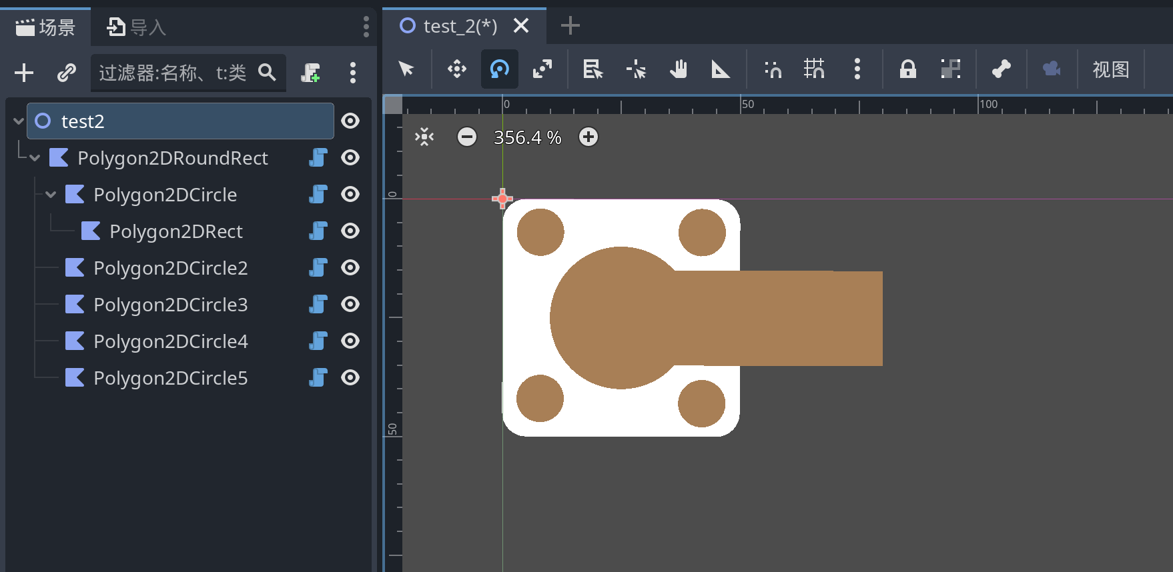Open script attached to Polygon2DCircle4
This screenshot has width=1173, height=572.
[318, 341]
